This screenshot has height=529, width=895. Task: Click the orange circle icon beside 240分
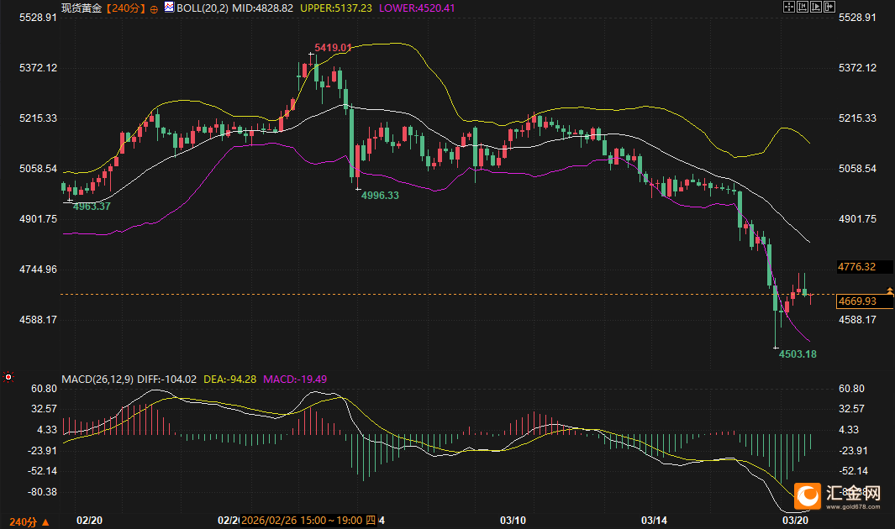pyautogui.click(x=154, y=8)
